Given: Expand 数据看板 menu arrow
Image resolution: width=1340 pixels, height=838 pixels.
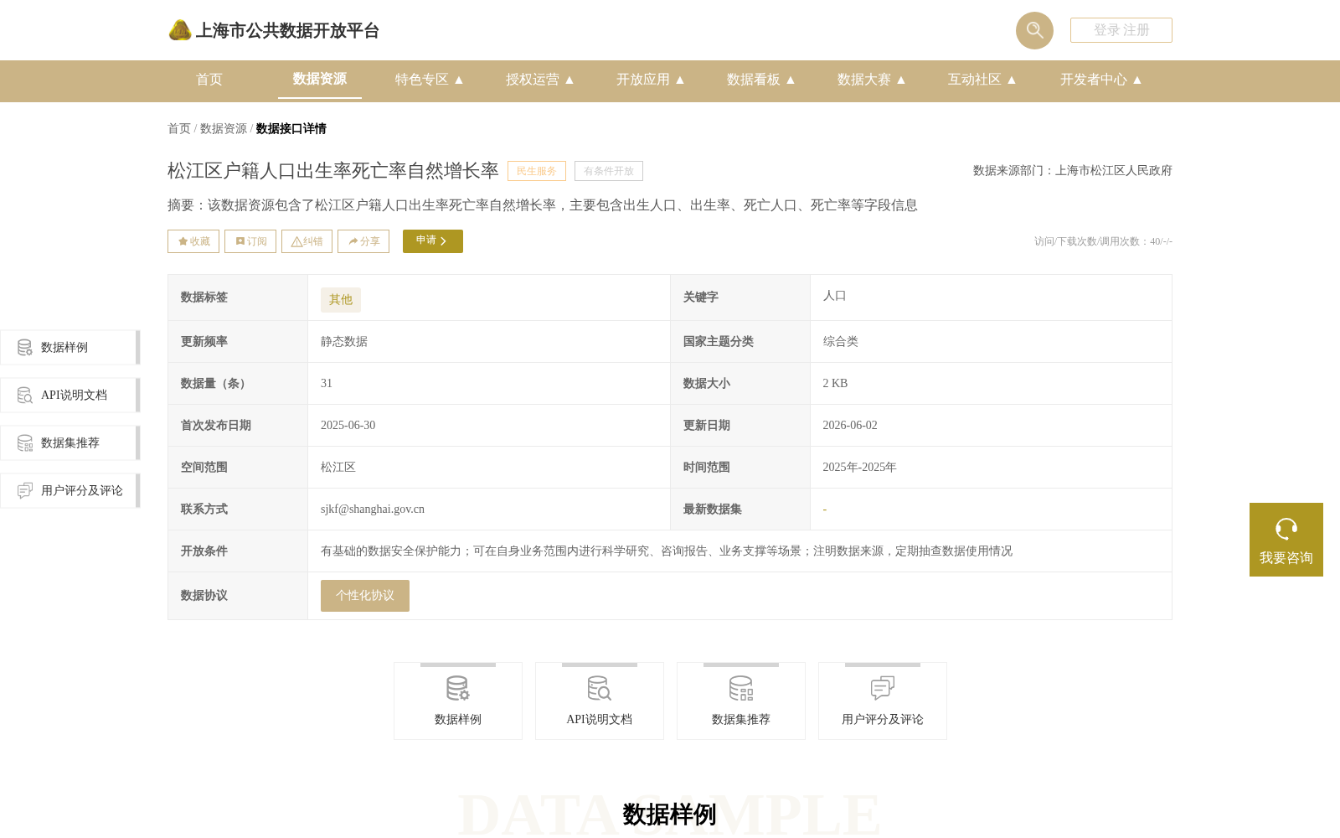Looking at the screenshot, I should [791, 80].
